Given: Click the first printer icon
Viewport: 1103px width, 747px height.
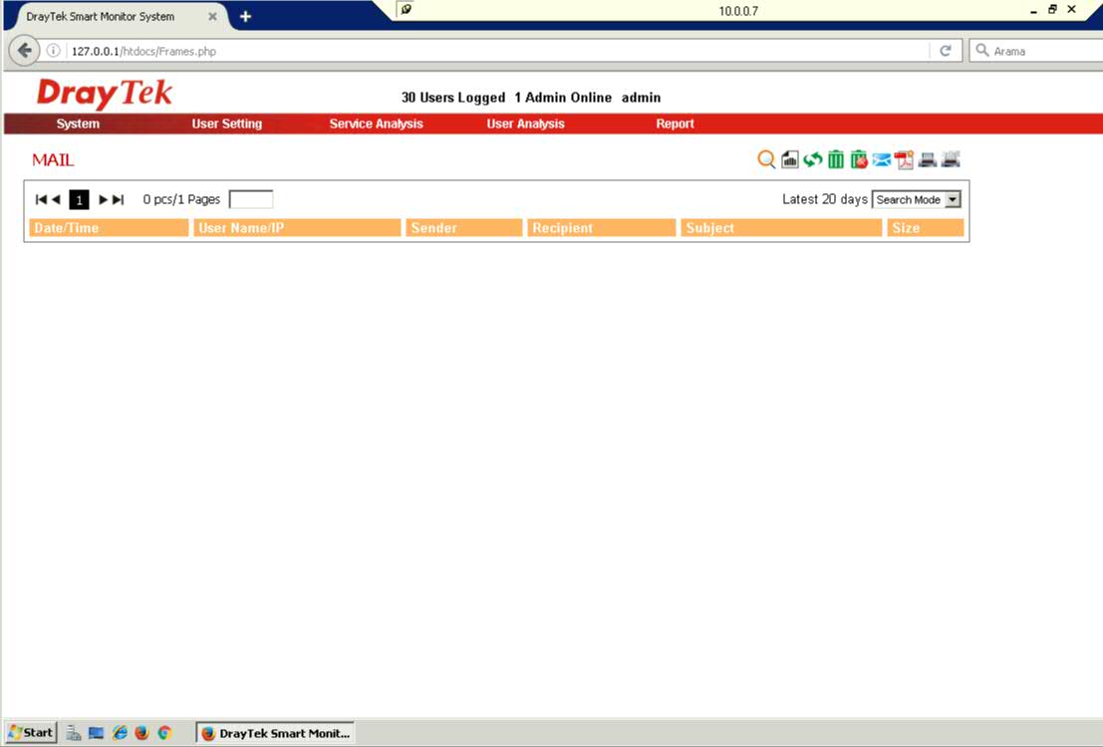Looking at the screenshot, I should 928,159.
